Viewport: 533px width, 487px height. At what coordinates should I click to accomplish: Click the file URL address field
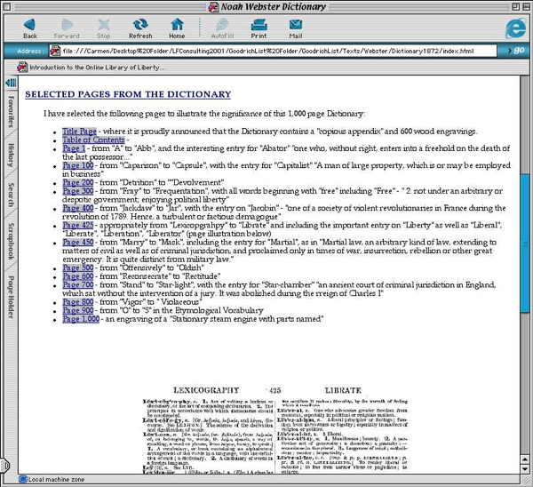tap(273, 51)
